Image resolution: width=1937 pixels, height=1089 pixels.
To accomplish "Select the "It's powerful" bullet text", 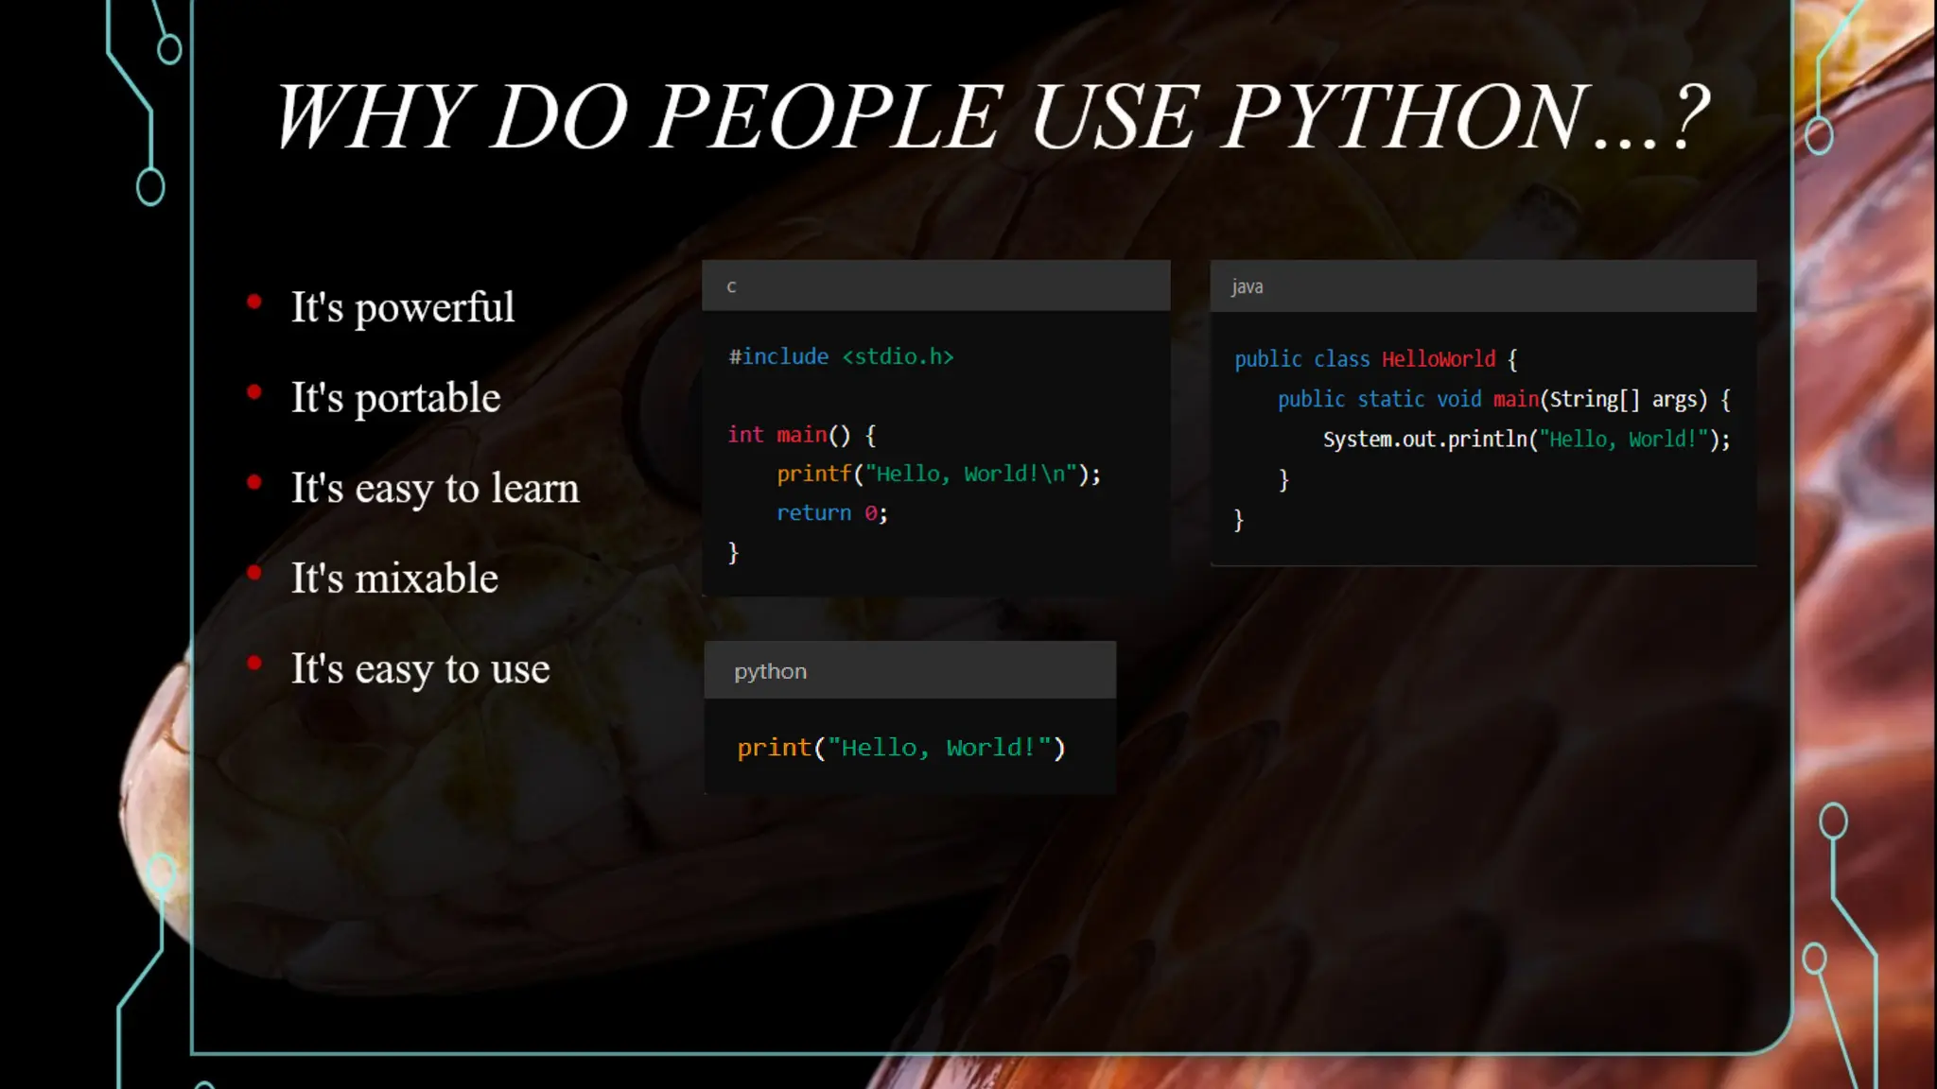I will pyautogui.click(x=402, y=307).
